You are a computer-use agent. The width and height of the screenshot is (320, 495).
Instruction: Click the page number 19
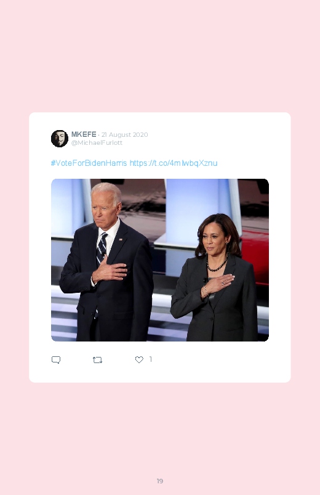[160, 481]
